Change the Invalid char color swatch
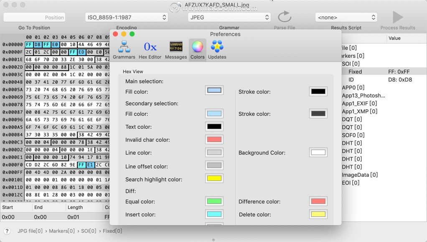Viewport: 427px width, 242px height. [214, 140]
